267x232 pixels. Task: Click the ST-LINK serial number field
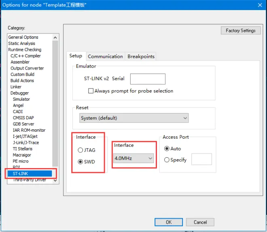[148, 79]
